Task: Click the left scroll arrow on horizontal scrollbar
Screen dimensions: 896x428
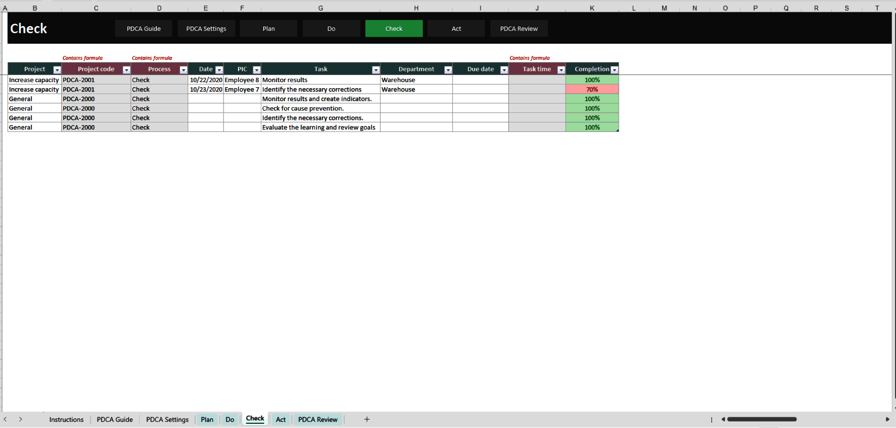Action: point(723,419)
